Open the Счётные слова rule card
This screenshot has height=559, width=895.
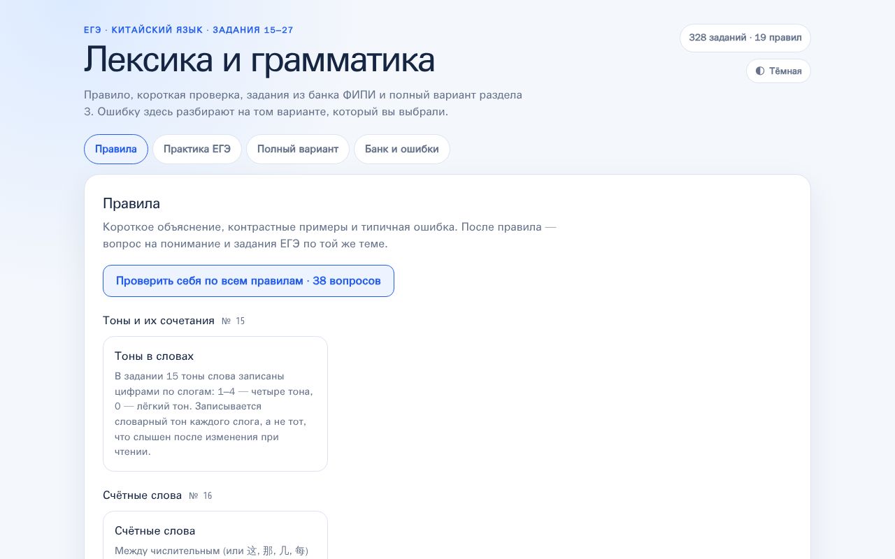coord(215,535)
